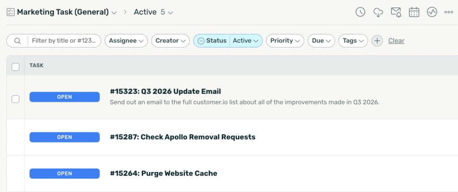This screenshot has height=192, width=458.
Task: Click the search magnifier icon
Action: tap(17, 41)
